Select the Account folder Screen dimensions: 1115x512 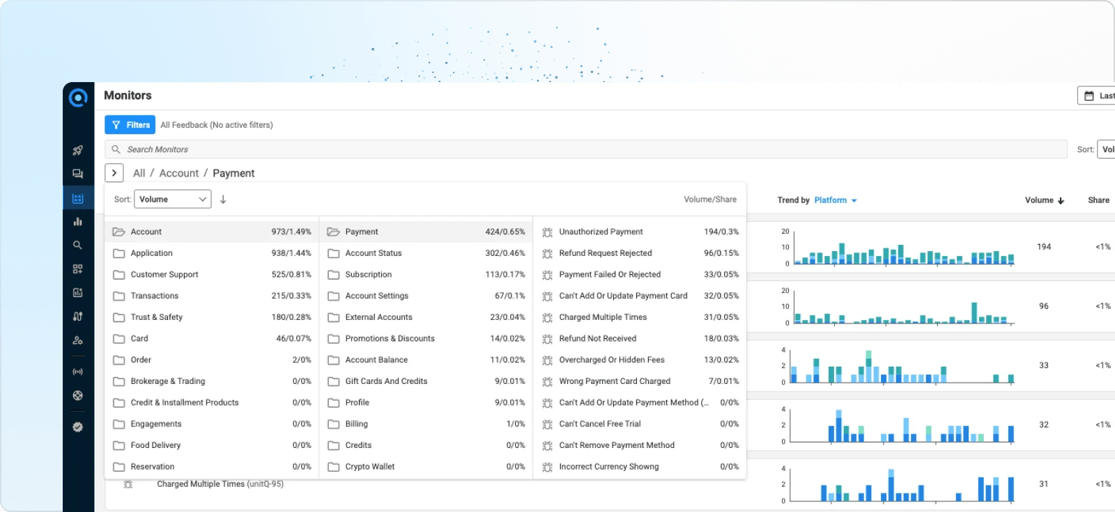(x=212, y=232)
